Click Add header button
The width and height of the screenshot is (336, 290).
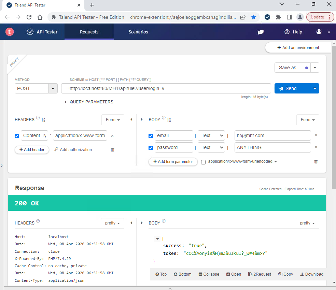32,150
